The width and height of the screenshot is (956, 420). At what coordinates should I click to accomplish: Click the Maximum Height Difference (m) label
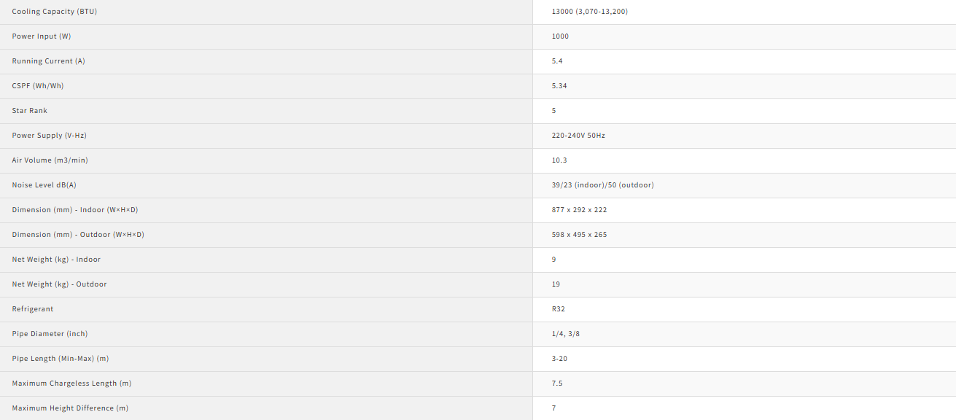tap(70, 408)
